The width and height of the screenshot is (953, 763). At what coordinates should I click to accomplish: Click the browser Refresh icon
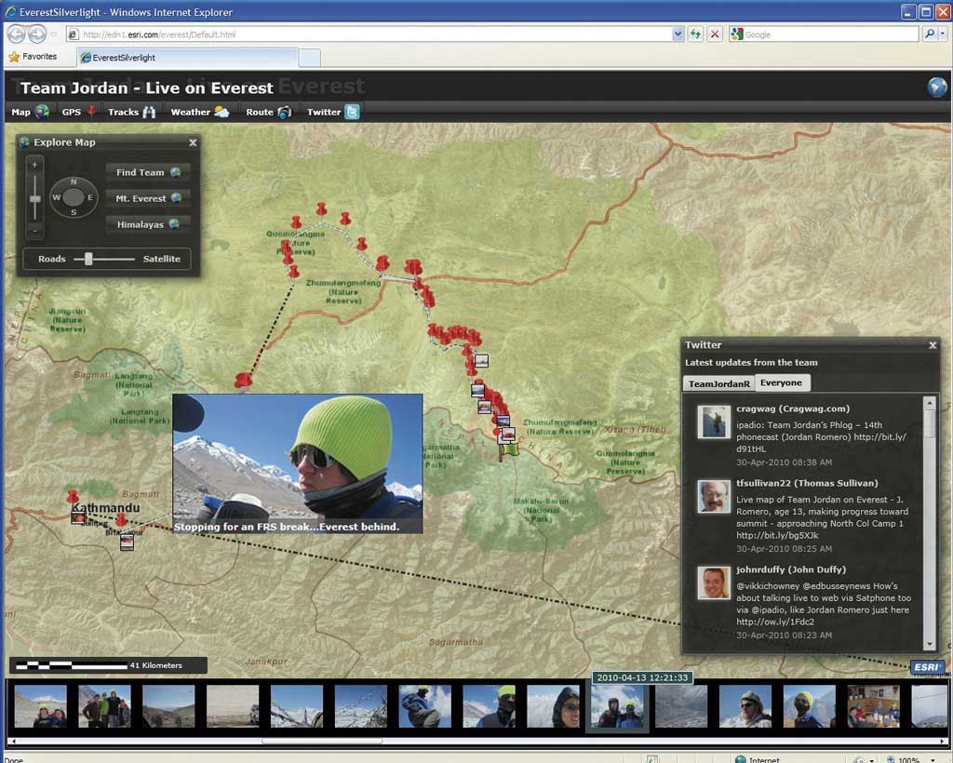point(695,34)
